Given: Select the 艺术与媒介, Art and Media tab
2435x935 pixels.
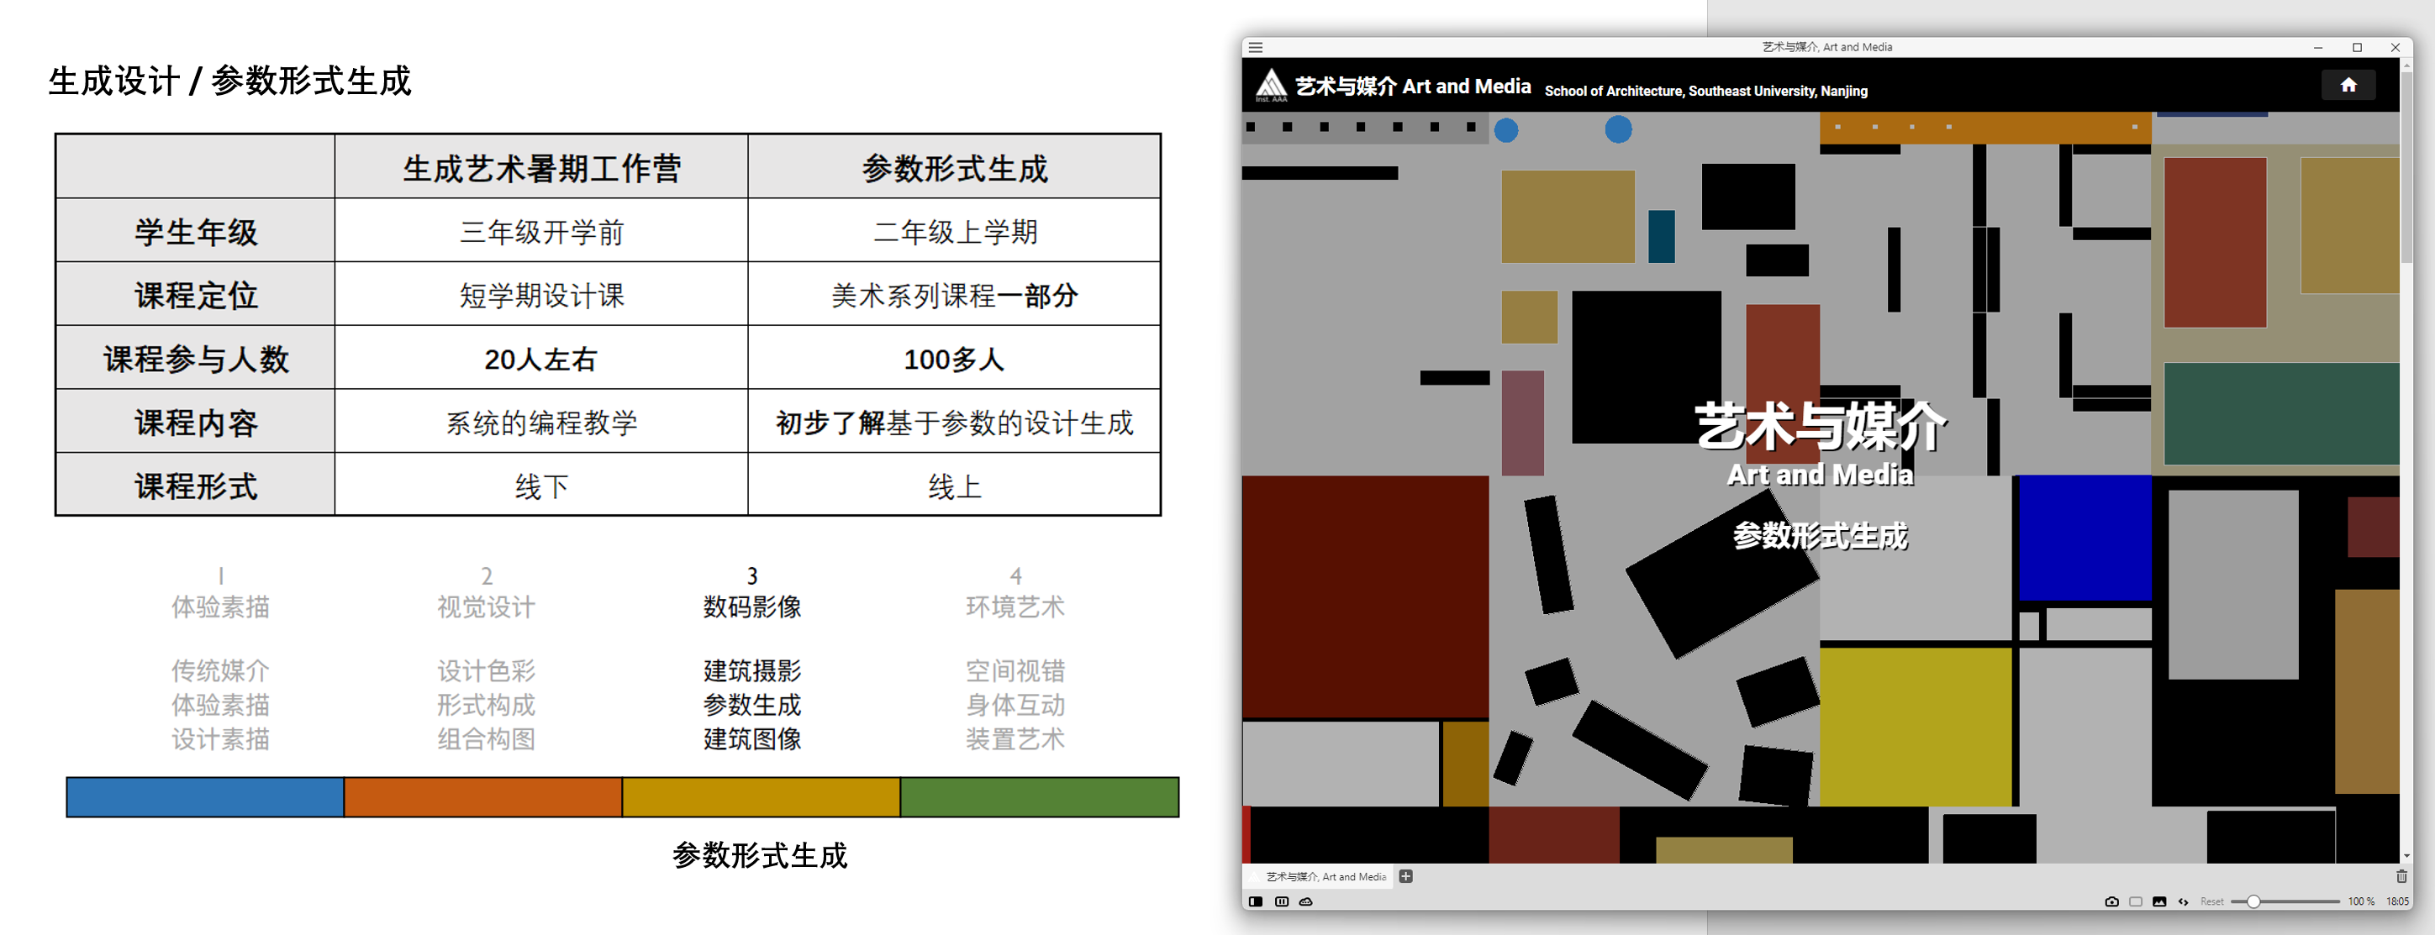Looking at the screenshot, I should click(x=1319, y=876).
